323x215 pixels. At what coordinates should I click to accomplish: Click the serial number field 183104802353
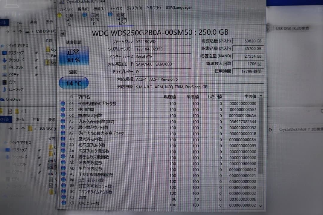pos(163,49)
